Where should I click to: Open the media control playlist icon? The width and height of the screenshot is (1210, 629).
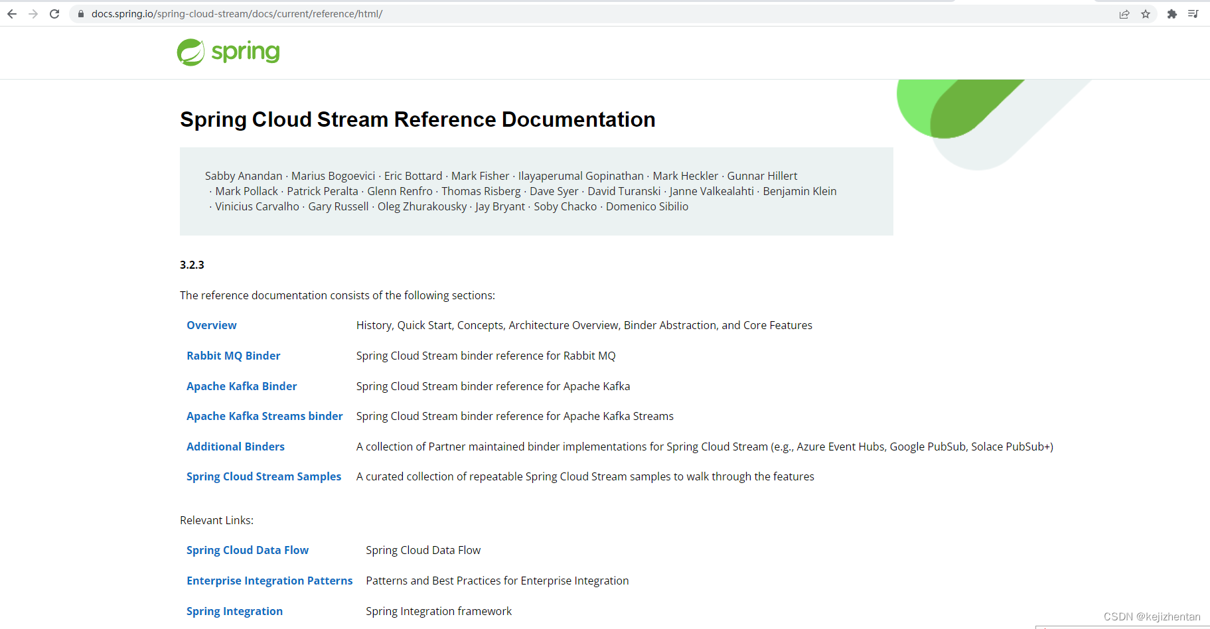point(1193,14)
